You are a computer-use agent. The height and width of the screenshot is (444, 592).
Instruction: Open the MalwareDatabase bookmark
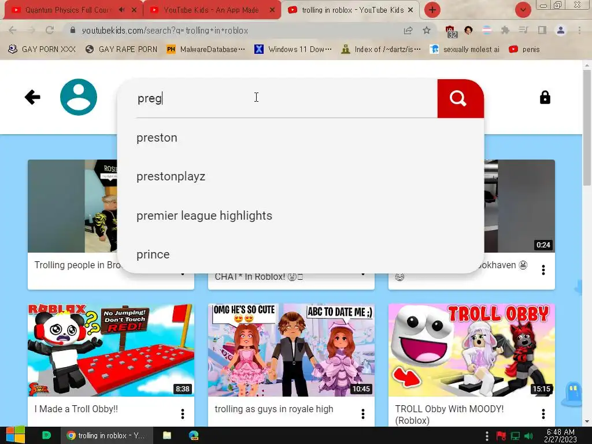[x=206, y=50]
